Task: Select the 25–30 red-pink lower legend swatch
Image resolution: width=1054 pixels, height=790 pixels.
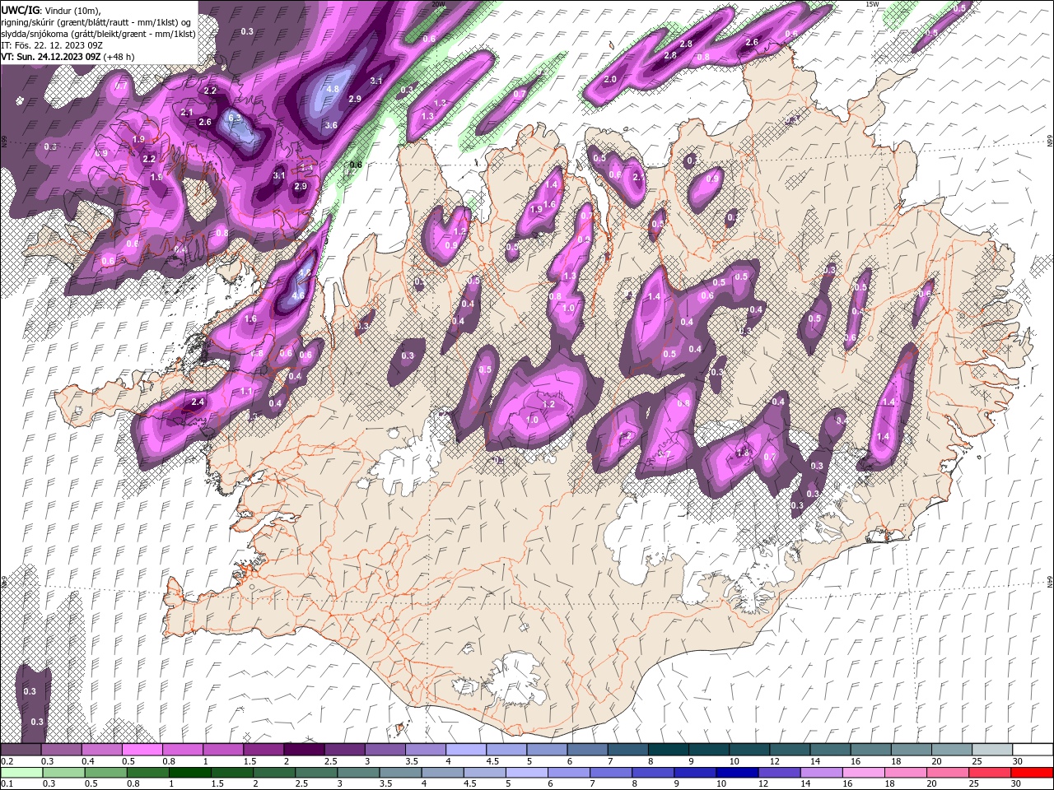Action: point(989,773)
